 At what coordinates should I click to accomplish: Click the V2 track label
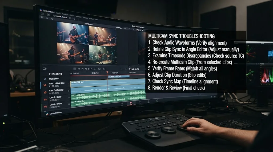pyautogui.click(x=45, y=85)
